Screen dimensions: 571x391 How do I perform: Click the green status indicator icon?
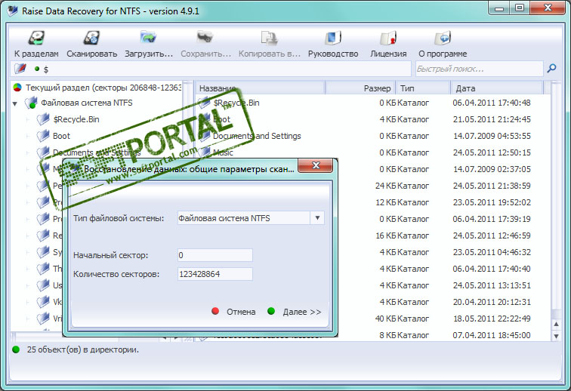pyautogui.click(x=16, y=349)
